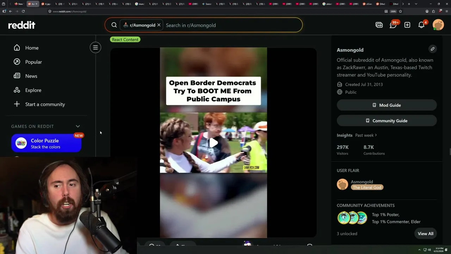
Task: Click the Color Puzzle game icon
Action: (x=21, y=143)
